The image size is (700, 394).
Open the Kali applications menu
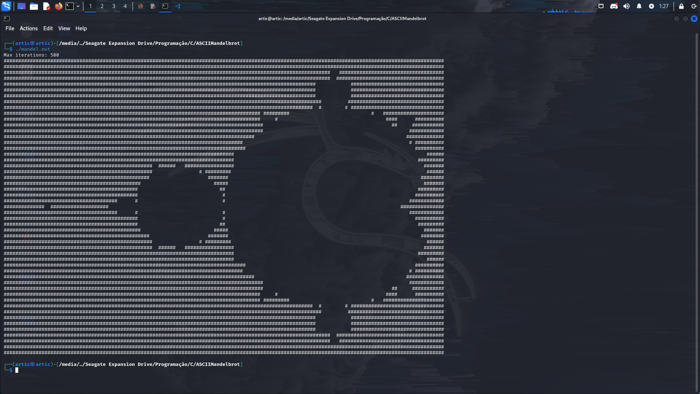click(x=6, y=6)
